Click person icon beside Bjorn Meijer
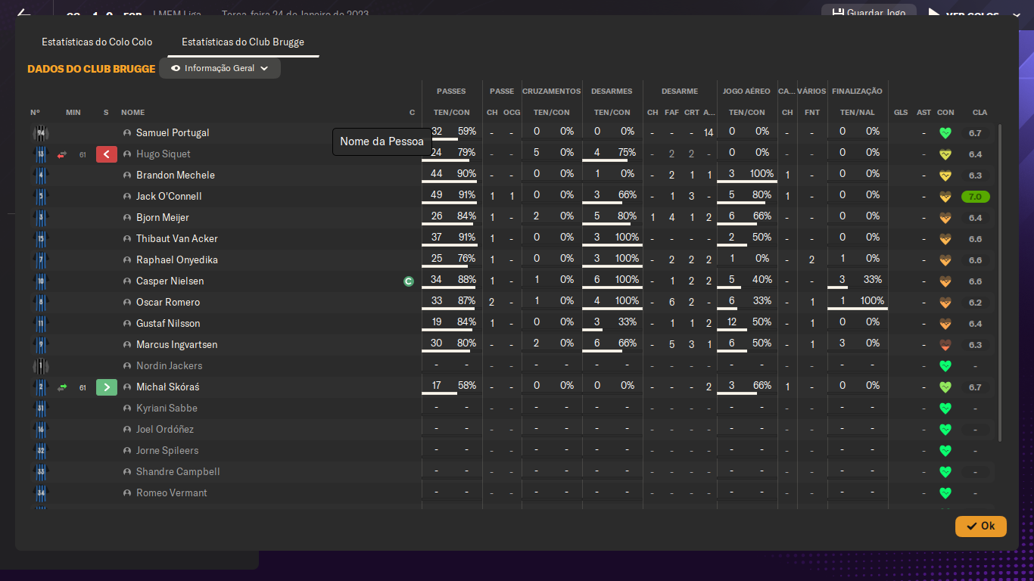1034x581 pixels. tap(127, 218)
